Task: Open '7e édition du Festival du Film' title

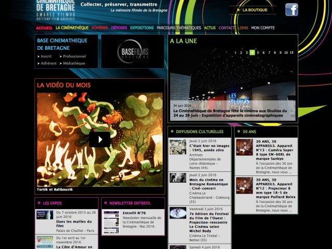Action: click(209, 222)
